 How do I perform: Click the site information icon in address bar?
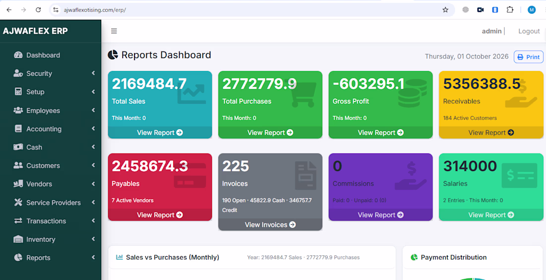[56, 10]
